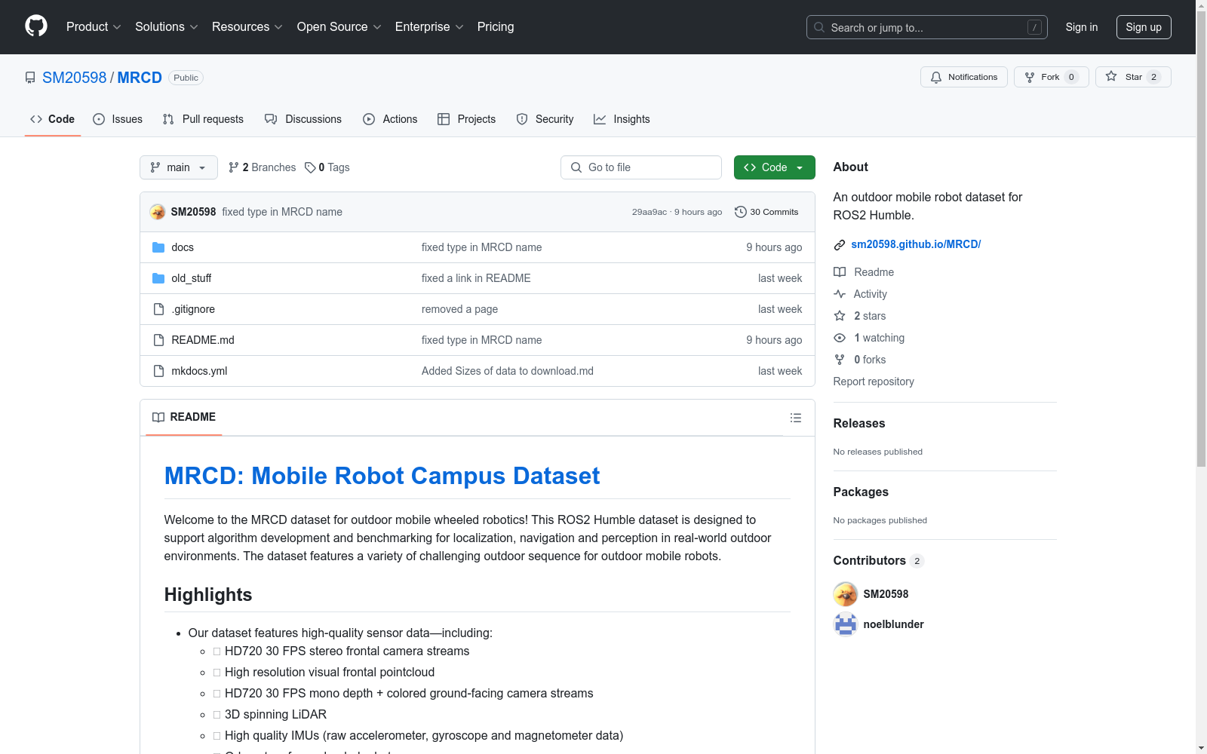1207x754 pixels.
Task: Click SM20598 contributor avatar
Action: (845, 594)
